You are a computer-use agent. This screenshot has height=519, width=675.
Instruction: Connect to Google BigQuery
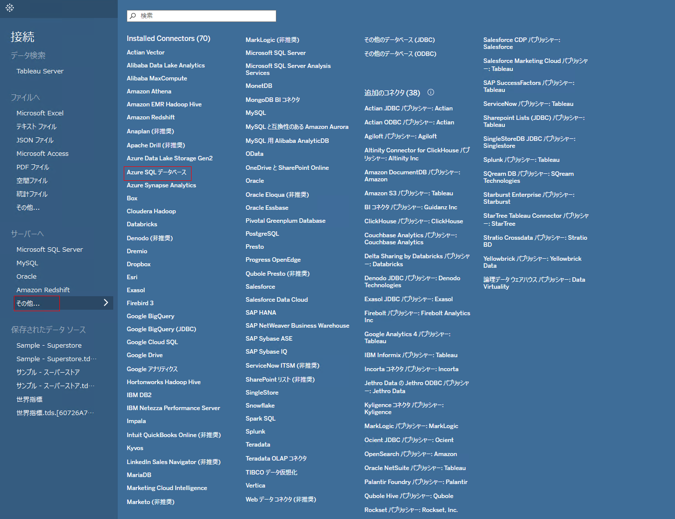pos(150,316)
